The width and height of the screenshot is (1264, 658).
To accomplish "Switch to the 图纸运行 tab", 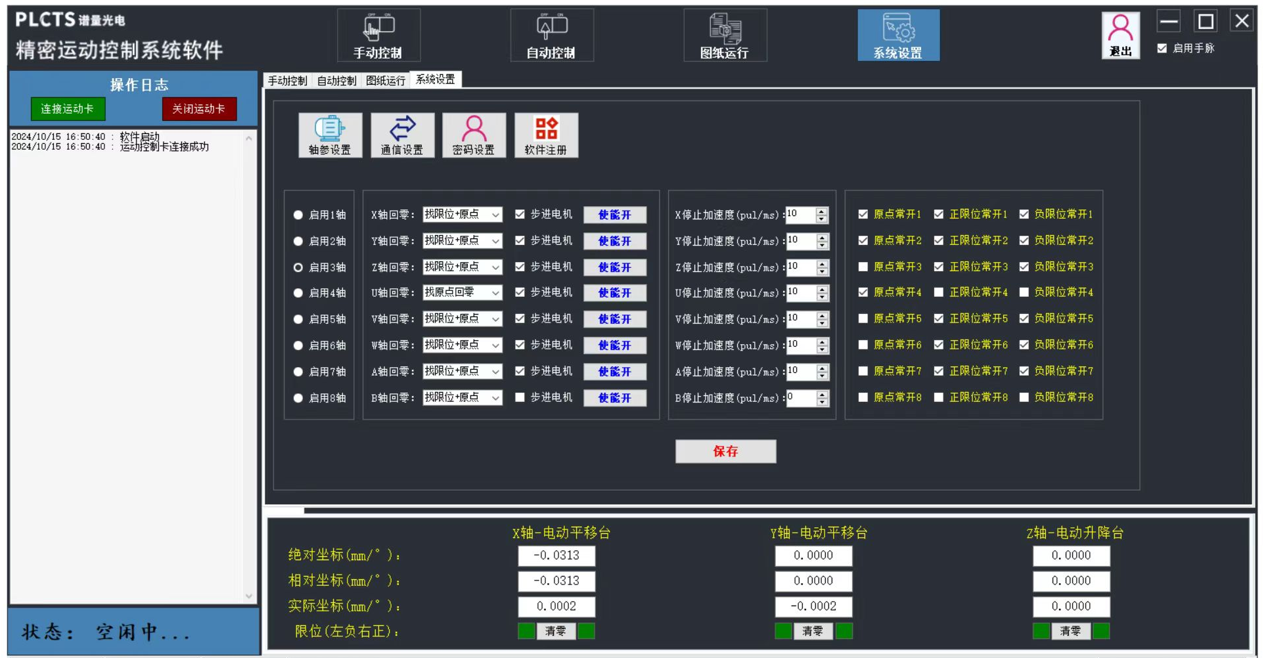I will (x=386, y=81).
